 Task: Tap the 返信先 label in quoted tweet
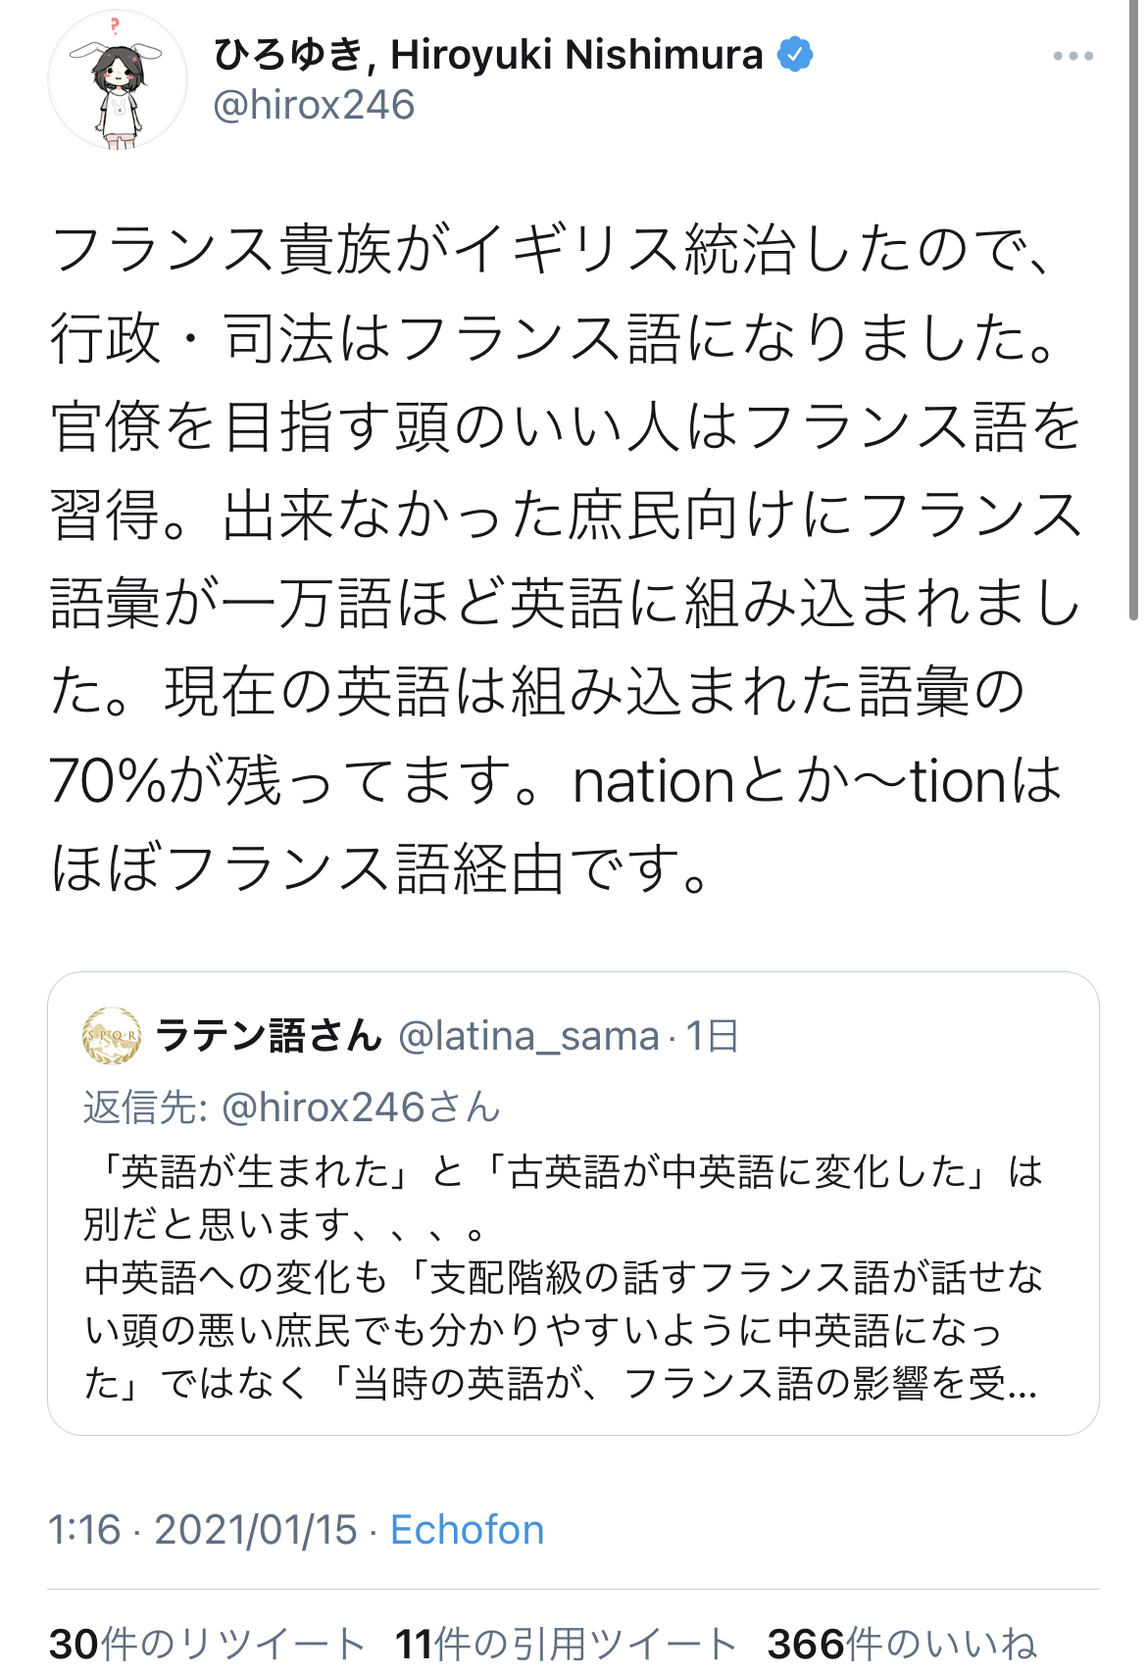point(144,1107)
